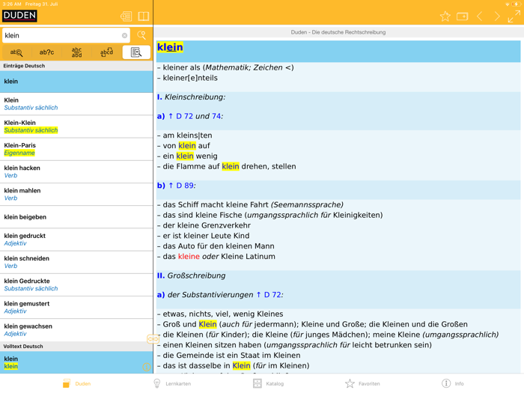524x393 pixels.
Task: Follow the D 72 link under Kleinschreibung
Action: (184, 116)
